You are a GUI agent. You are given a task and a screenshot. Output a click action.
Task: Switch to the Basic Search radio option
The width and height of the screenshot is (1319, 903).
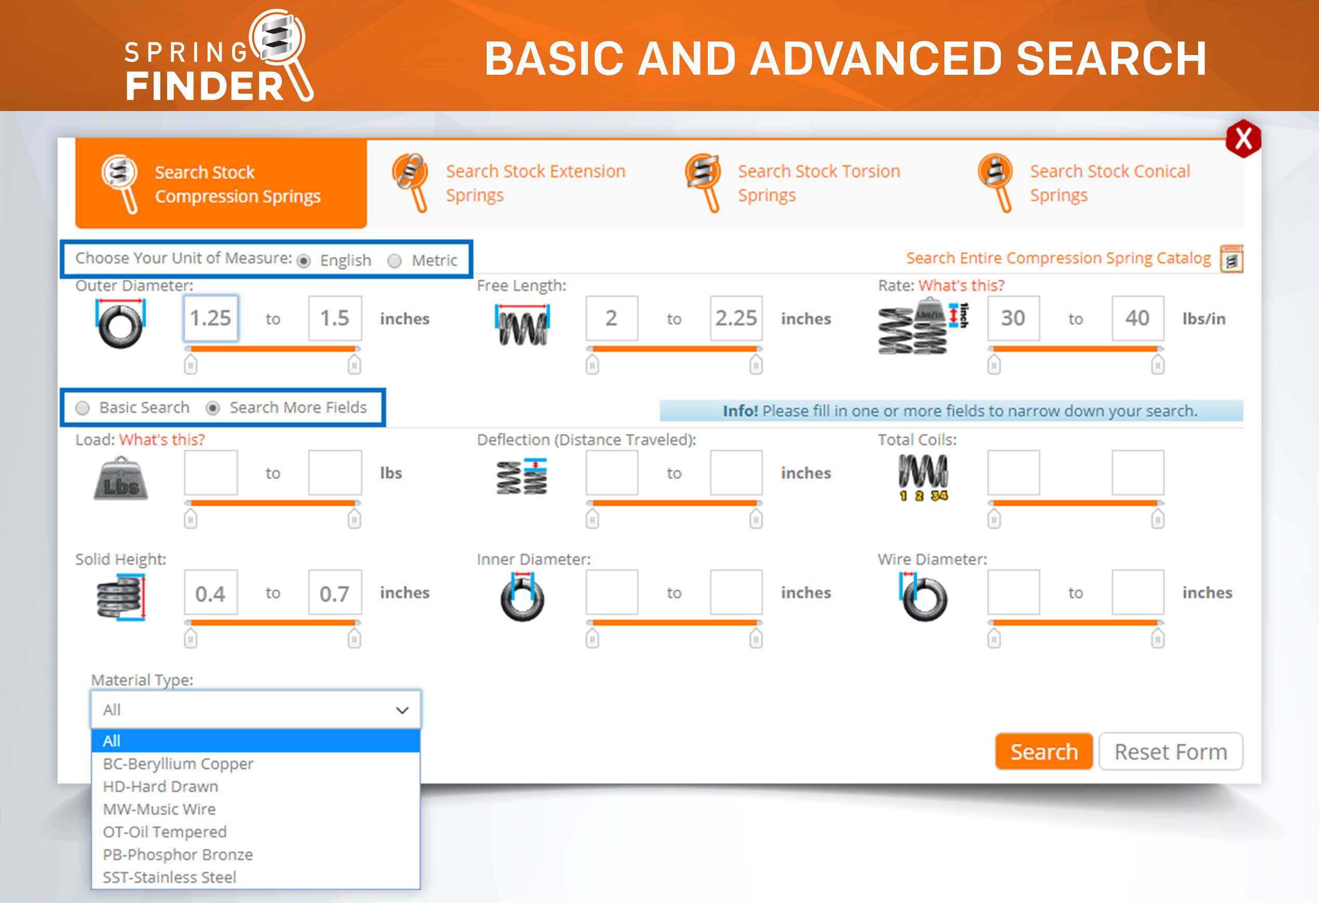click(83, 408)
